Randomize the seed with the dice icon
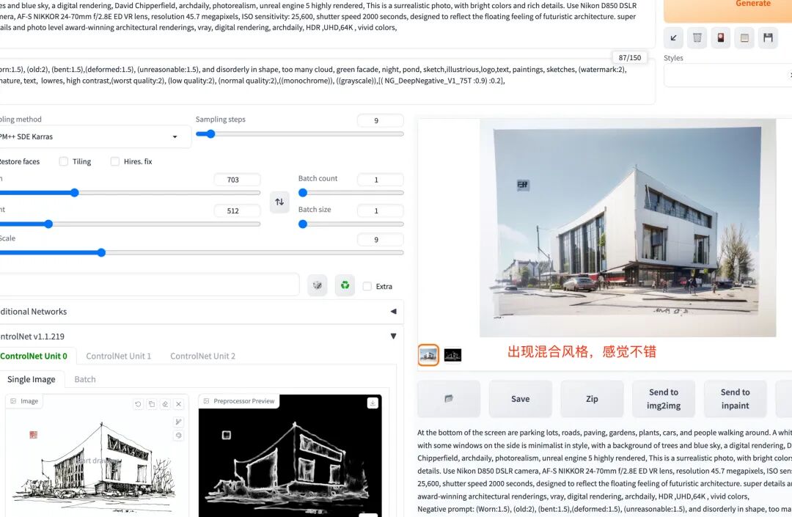Screen dimensions: 792x517 point(318,285)
